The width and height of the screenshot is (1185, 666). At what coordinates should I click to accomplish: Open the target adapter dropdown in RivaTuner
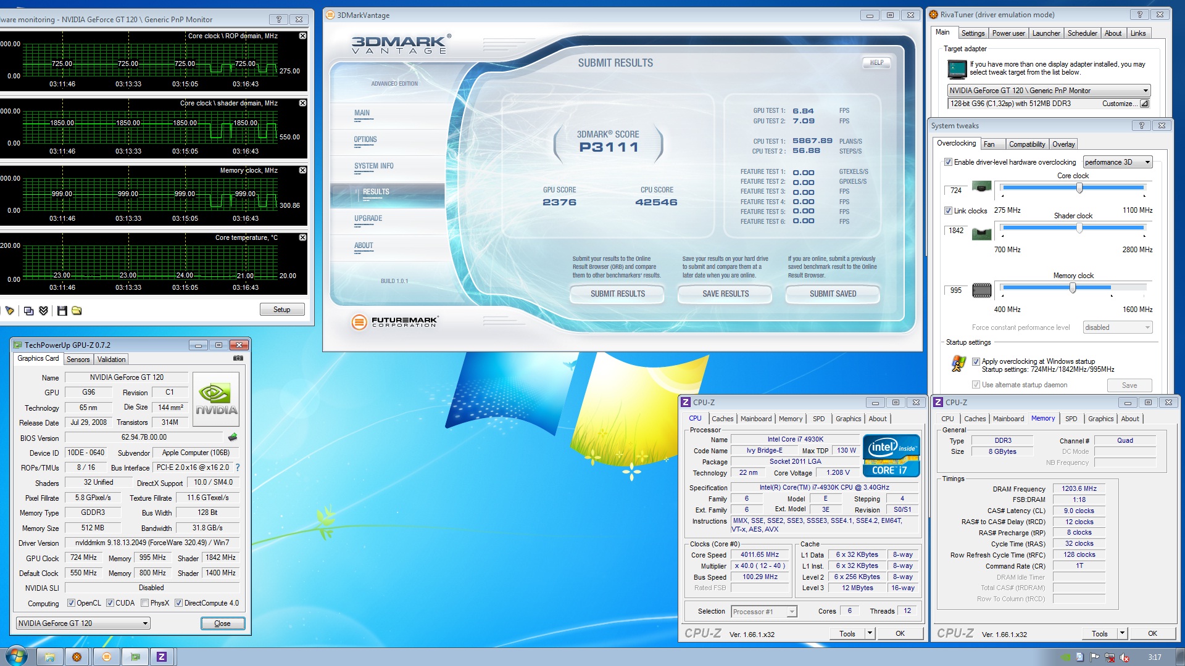tap(1049, 91)
